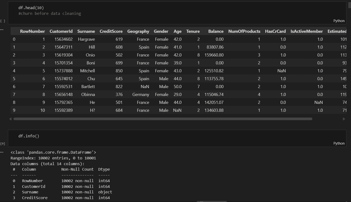
Task: Click the Balance value 159660.80
Action: (213, 55)
